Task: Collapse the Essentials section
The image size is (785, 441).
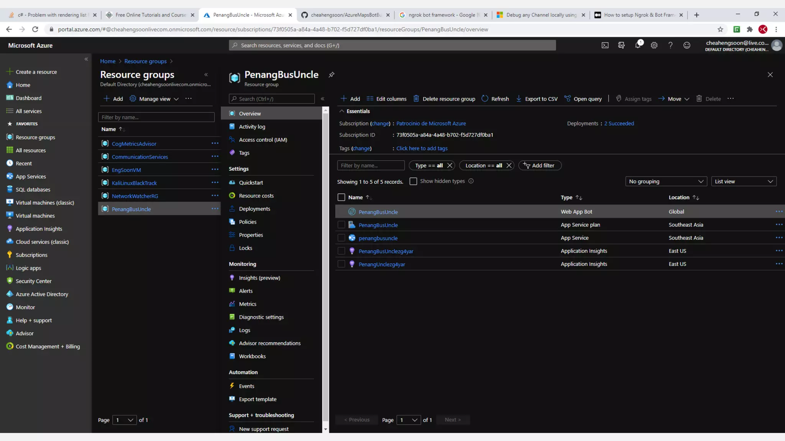Action: 342,111
